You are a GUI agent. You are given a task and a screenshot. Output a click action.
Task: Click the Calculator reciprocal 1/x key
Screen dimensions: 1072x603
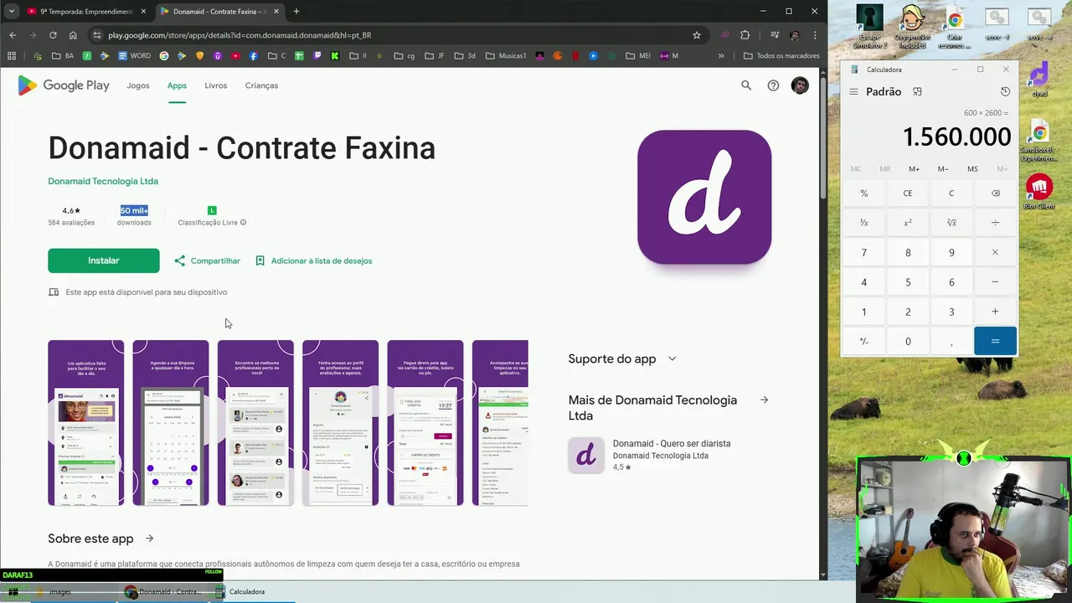864,223
